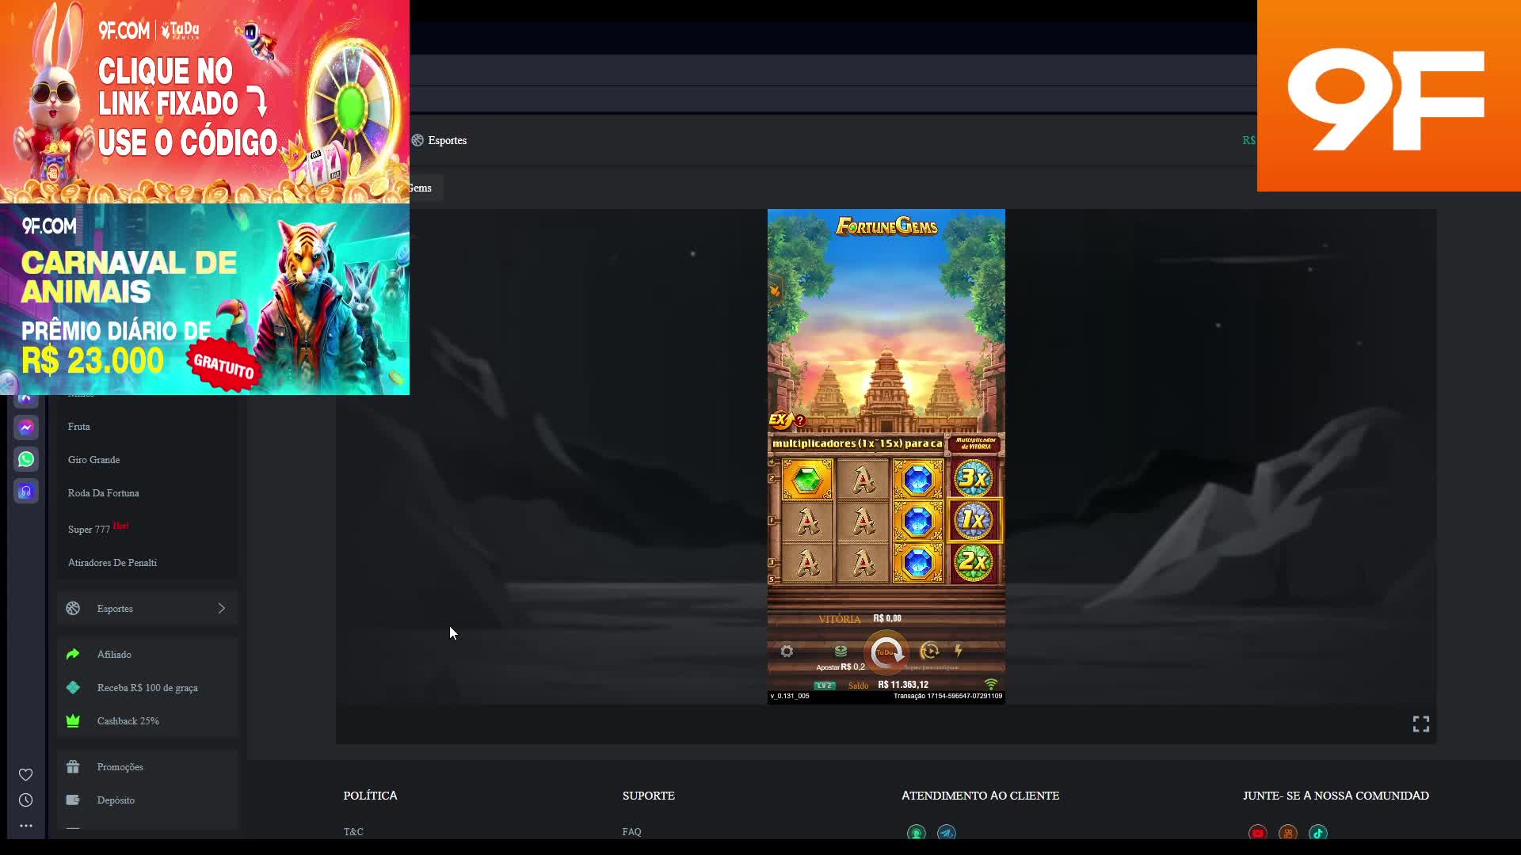Click the gift box icon
The image size is (1521, 855).
pos(73,766)
